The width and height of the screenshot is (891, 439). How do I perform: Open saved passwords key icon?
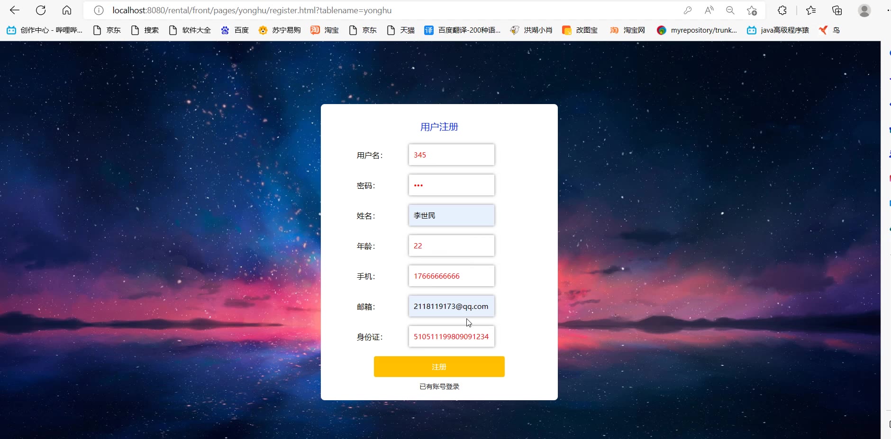(688, 10)
